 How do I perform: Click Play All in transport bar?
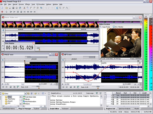click(x=11, y=12)
